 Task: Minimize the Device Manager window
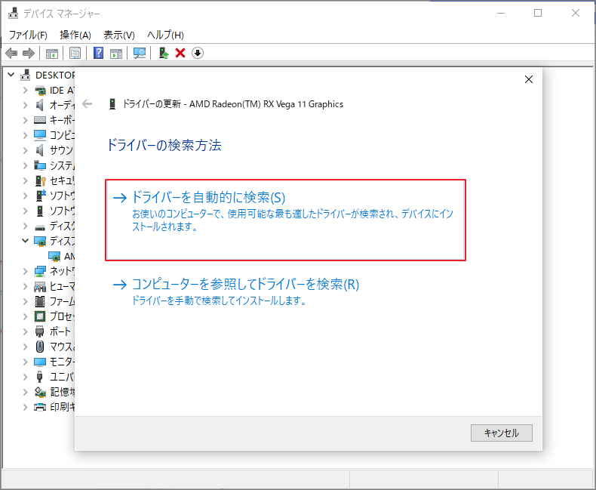(x=501, y=13)
